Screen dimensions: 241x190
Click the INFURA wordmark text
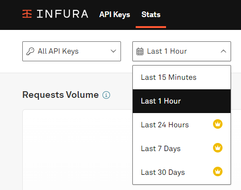pos(63,14)
